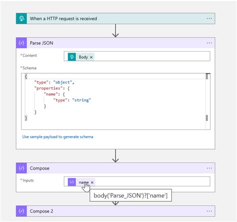Click inside the Compose Inputs field
The width and height of the screenshot is (237, 222).
tap(137, 181)
